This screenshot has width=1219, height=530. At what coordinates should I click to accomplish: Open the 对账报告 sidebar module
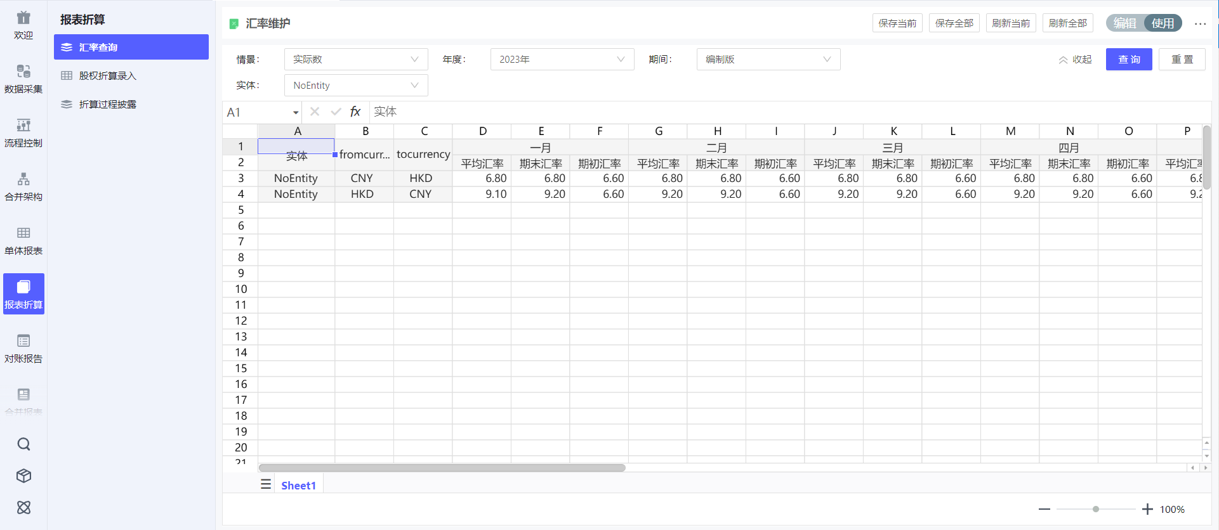click(x=23, y=348)
